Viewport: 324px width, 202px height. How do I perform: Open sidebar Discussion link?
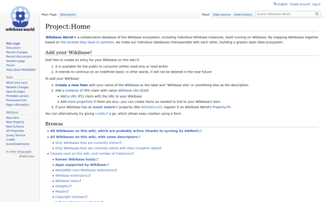[x=13, y=48]
